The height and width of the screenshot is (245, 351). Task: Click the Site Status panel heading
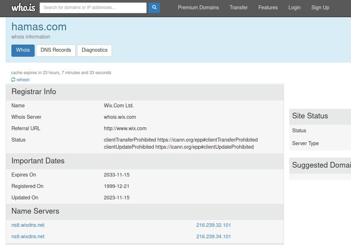point(310,116)
